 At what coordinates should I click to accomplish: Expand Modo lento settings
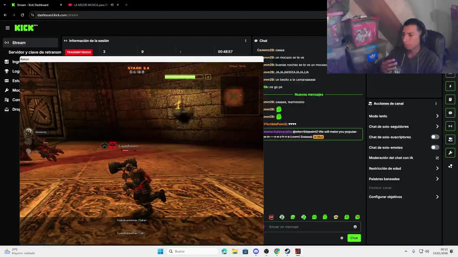pyautogui.click(x=404, y=116)
